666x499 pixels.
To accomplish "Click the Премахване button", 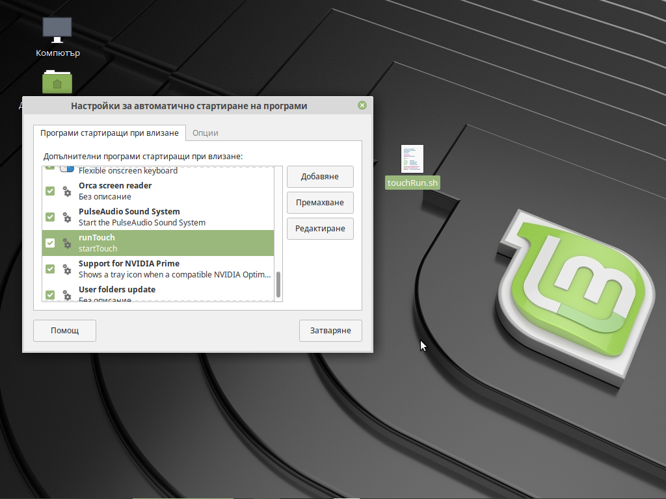I will pos(320,203).
